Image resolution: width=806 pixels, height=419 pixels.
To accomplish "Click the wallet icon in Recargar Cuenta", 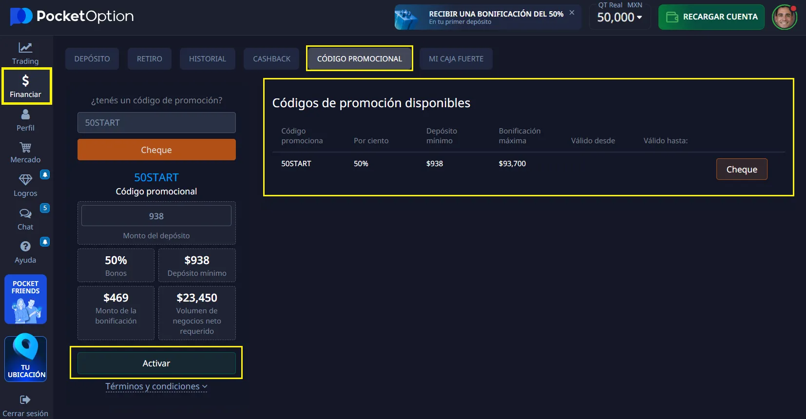I will tap(672, 17).
